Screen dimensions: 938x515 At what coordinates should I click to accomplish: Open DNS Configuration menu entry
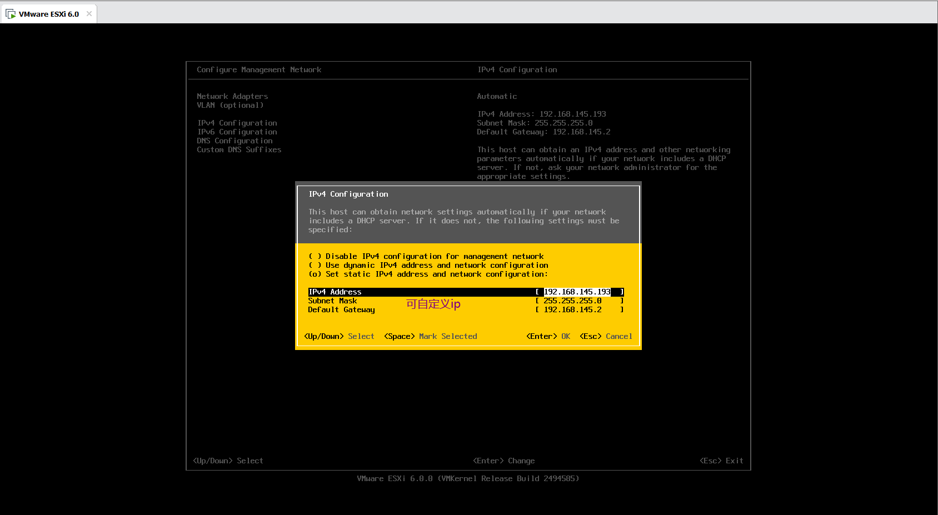click(234, 141)
